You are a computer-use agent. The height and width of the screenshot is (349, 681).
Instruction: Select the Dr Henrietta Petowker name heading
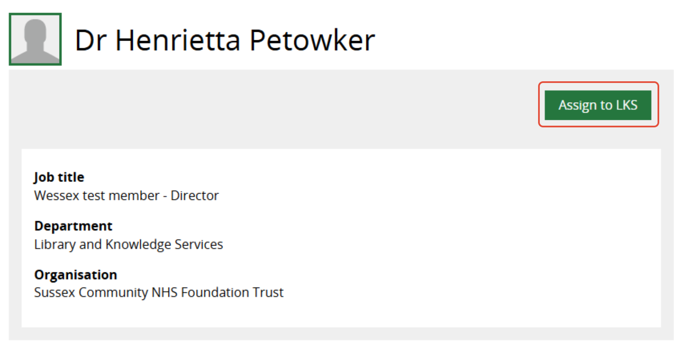coord(225,41)
